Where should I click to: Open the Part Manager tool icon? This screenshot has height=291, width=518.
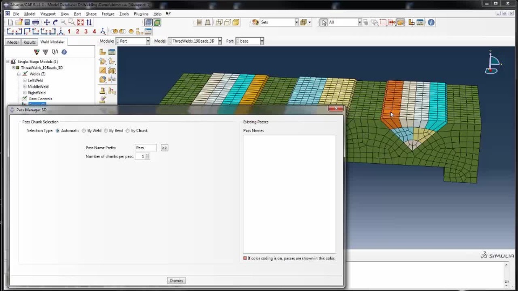(112, 52)
